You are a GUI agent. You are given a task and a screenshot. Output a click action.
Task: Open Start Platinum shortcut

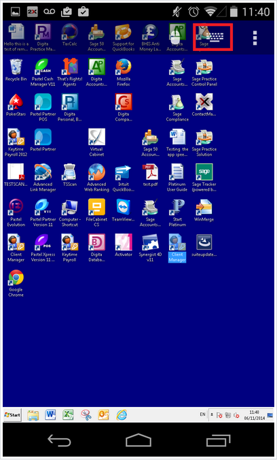[x=177, y=213]
